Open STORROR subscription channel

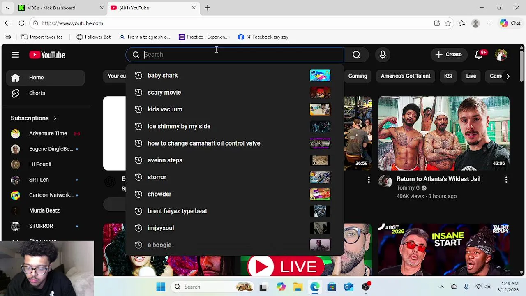click(45, 226)
